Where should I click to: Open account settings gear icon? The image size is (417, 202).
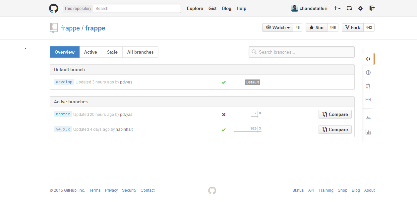pyautogui.click(x=360, y=8)
